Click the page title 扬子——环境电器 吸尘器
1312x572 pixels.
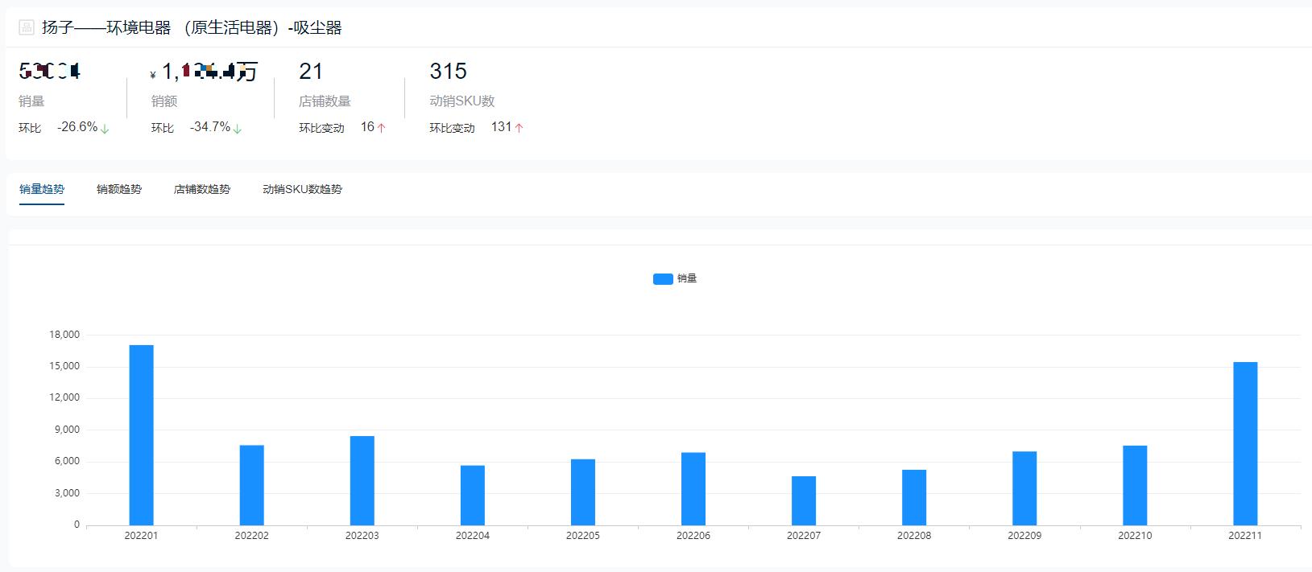[192, 28]
